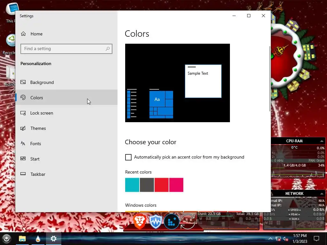Maximize the Settings window

[x=248, y=16]
